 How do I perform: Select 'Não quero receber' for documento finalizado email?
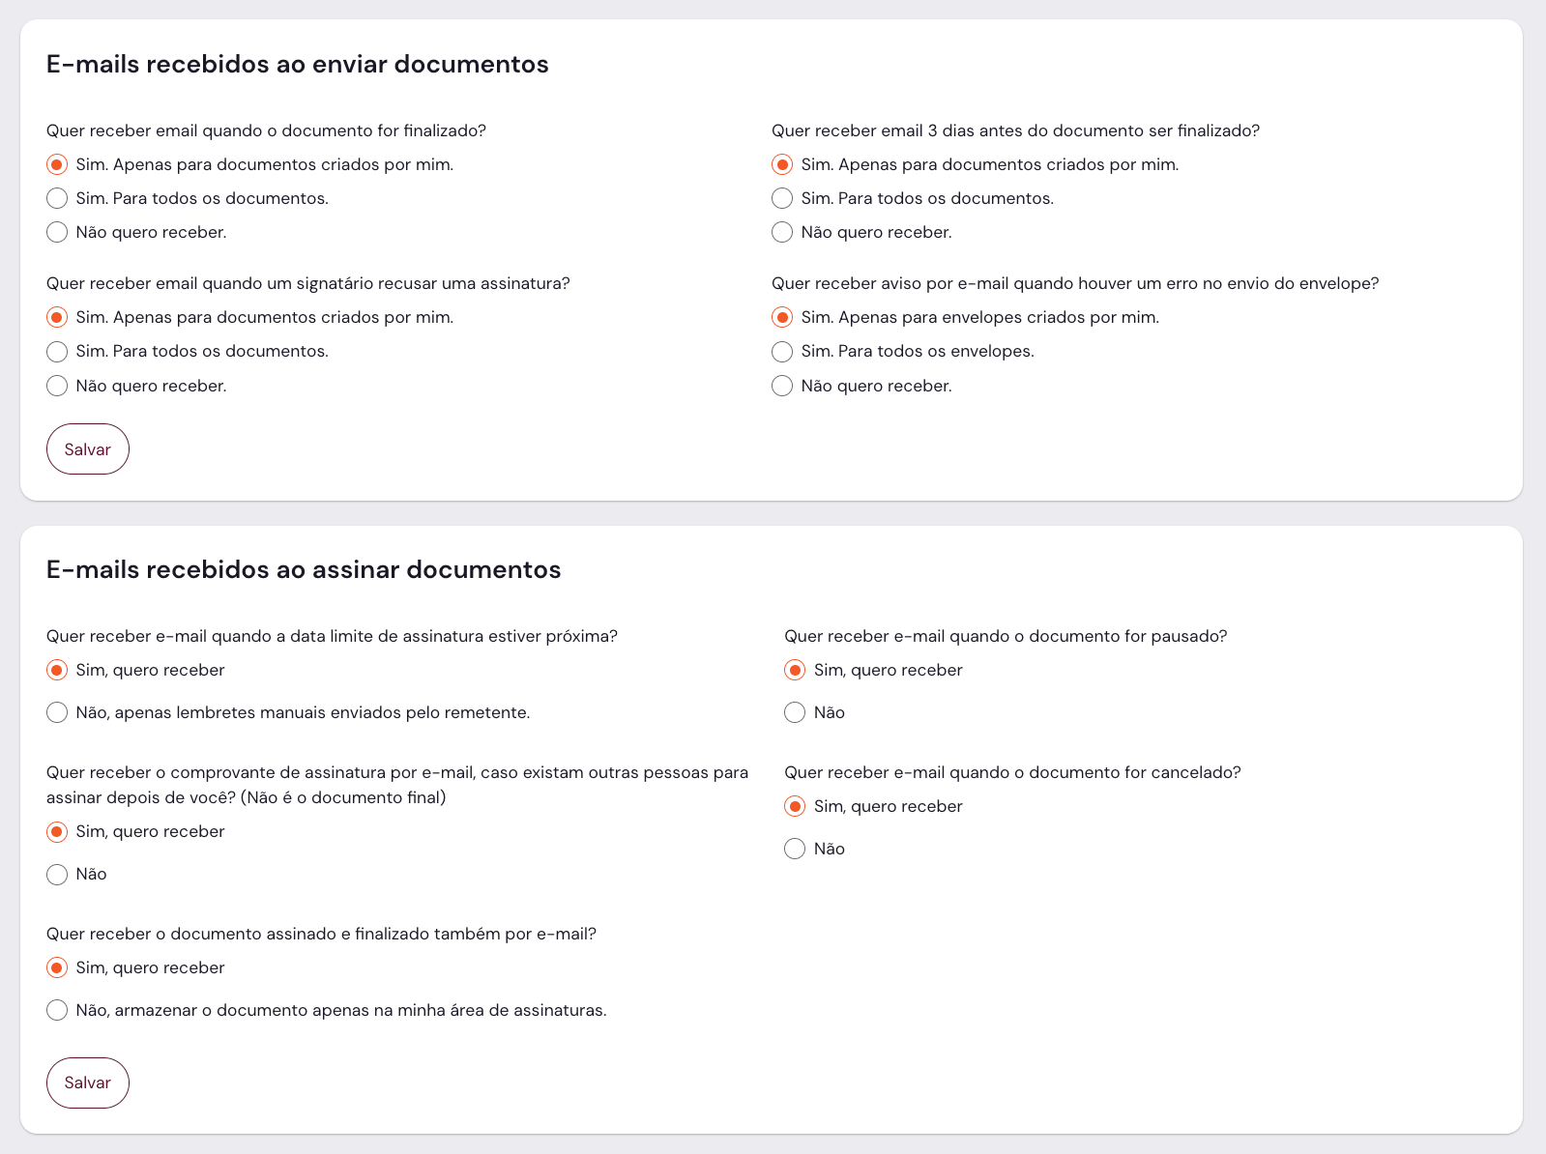tap(57, 232)
